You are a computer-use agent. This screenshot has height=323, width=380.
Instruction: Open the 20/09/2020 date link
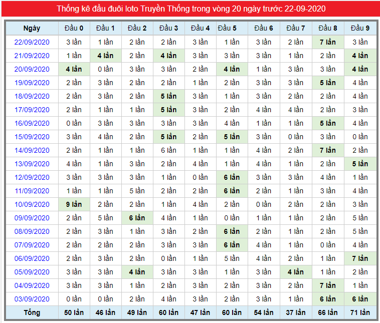click(32, 69)
